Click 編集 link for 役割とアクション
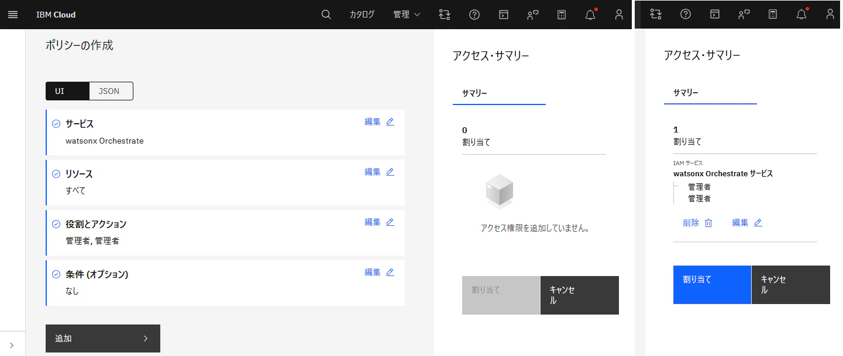The image size is (843, 356). (373, 222)
